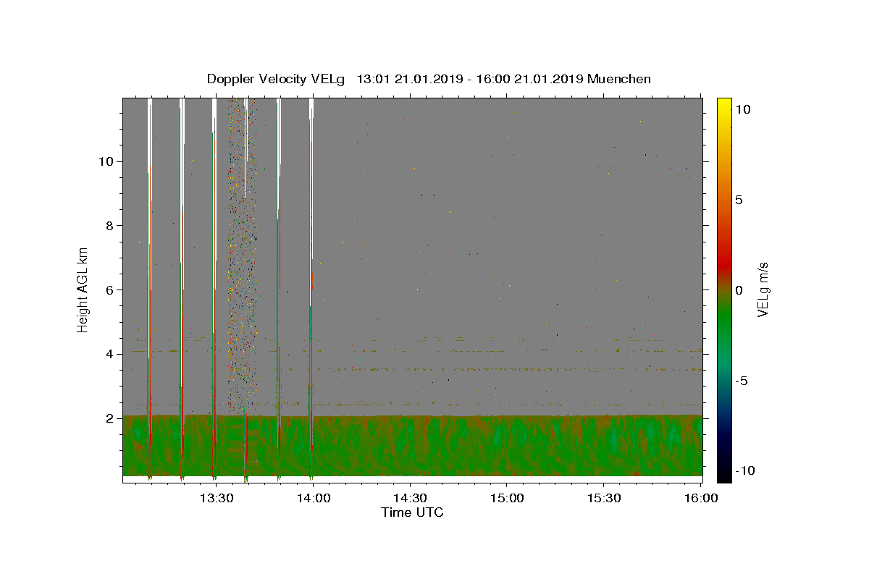This screenshot has height=579, width=869.
Task: Click the height axis '10' label beside the plot
Action: coord(106,161)
